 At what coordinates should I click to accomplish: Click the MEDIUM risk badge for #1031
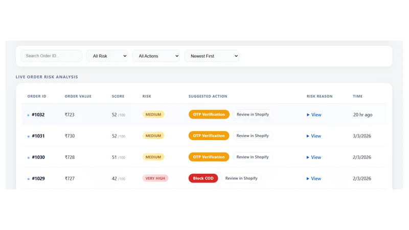pyautogui.click(x=153, y=136)
